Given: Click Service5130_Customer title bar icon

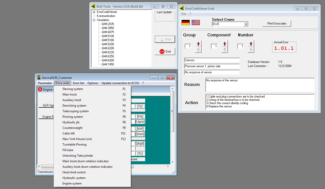Looking at the screenshot, I should tap(39, 78).
